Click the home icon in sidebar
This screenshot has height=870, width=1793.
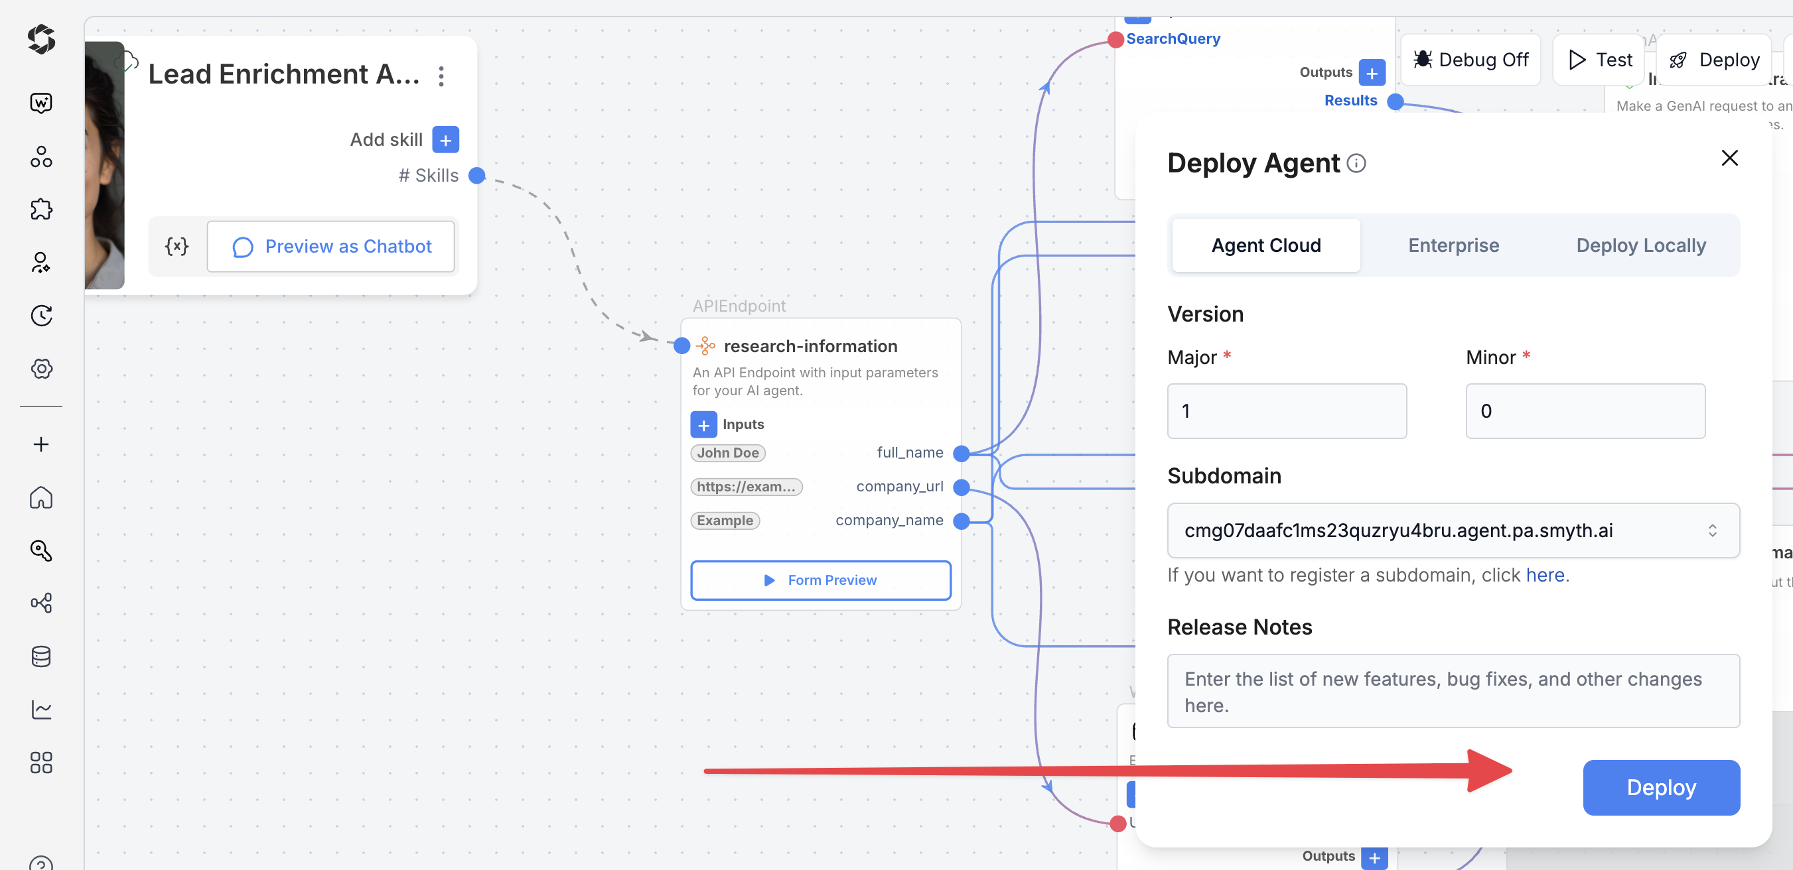pos(41,497)
